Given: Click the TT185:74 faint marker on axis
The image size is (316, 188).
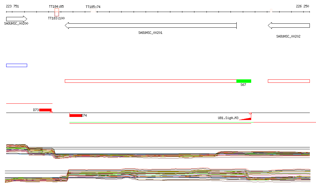Looking at the screenshot, I should point(93,10).
